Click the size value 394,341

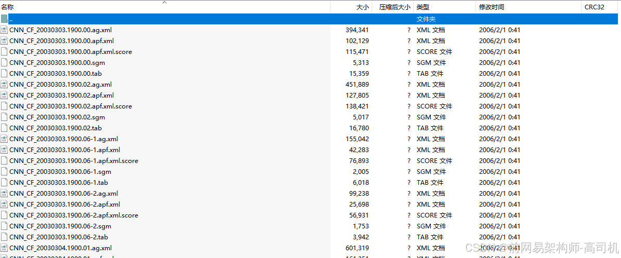click(358, 30)
